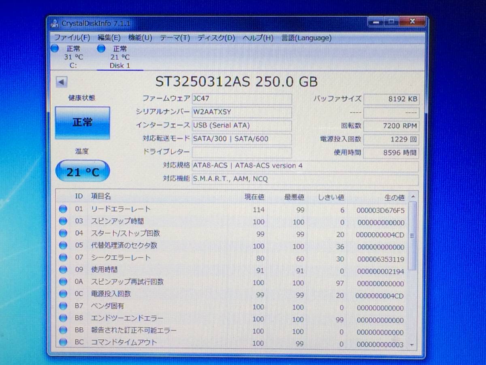The width and height of the screenshot is (486, 365).
Task: Select the C: drive tab at 31 °C
Action: [73, 57]
